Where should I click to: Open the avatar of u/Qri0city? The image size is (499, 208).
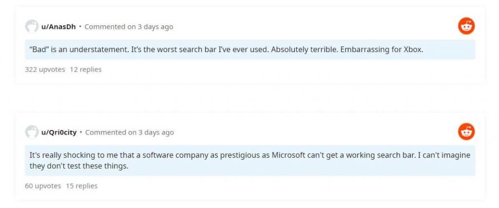[32, 132]
